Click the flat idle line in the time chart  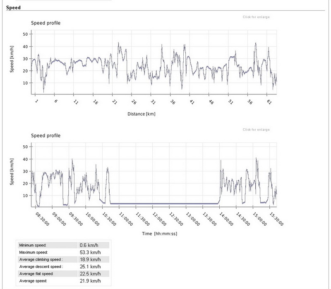click(x=165, y=204)
